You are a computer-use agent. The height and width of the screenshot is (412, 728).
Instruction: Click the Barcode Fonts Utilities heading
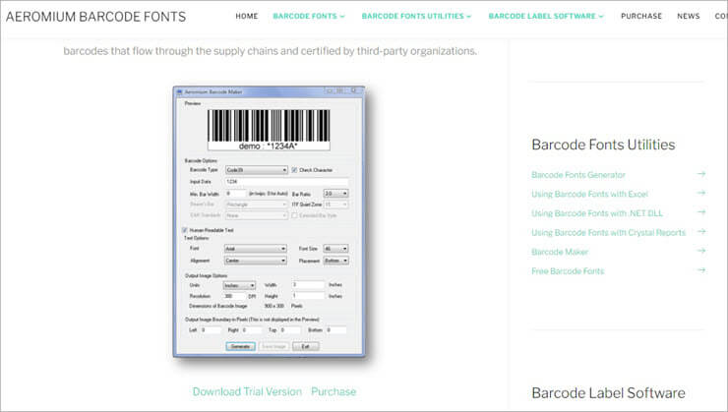(603, 145)
